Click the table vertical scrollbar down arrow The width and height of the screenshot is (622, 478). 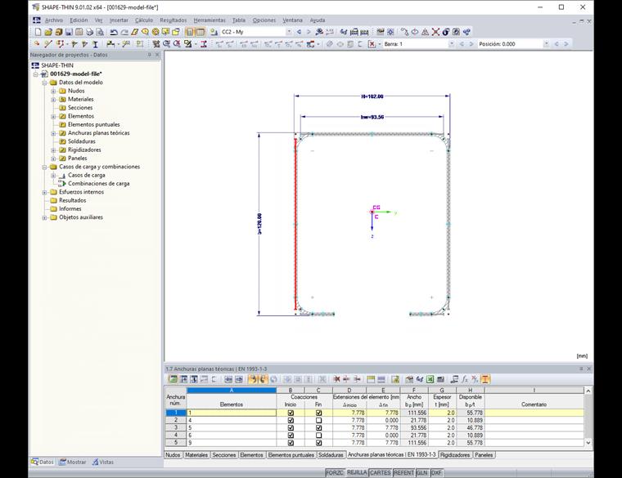click(x=588, y=443)
